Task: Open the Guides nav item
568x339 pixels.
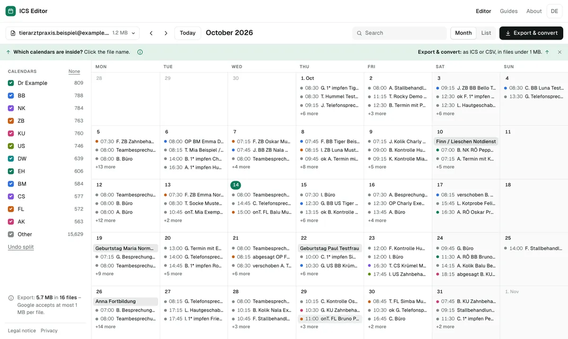Action: pyautogui.click(x=509, y=11)
